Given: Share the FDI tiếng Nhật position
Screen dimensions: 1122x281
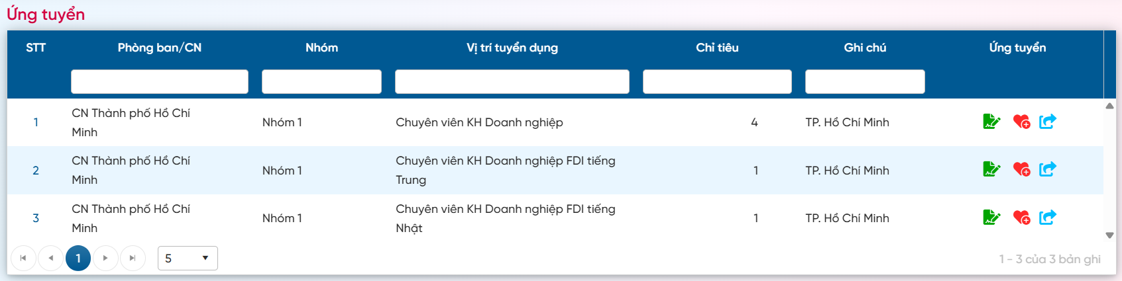Looking at the screenshot, I should point(1048,218).
